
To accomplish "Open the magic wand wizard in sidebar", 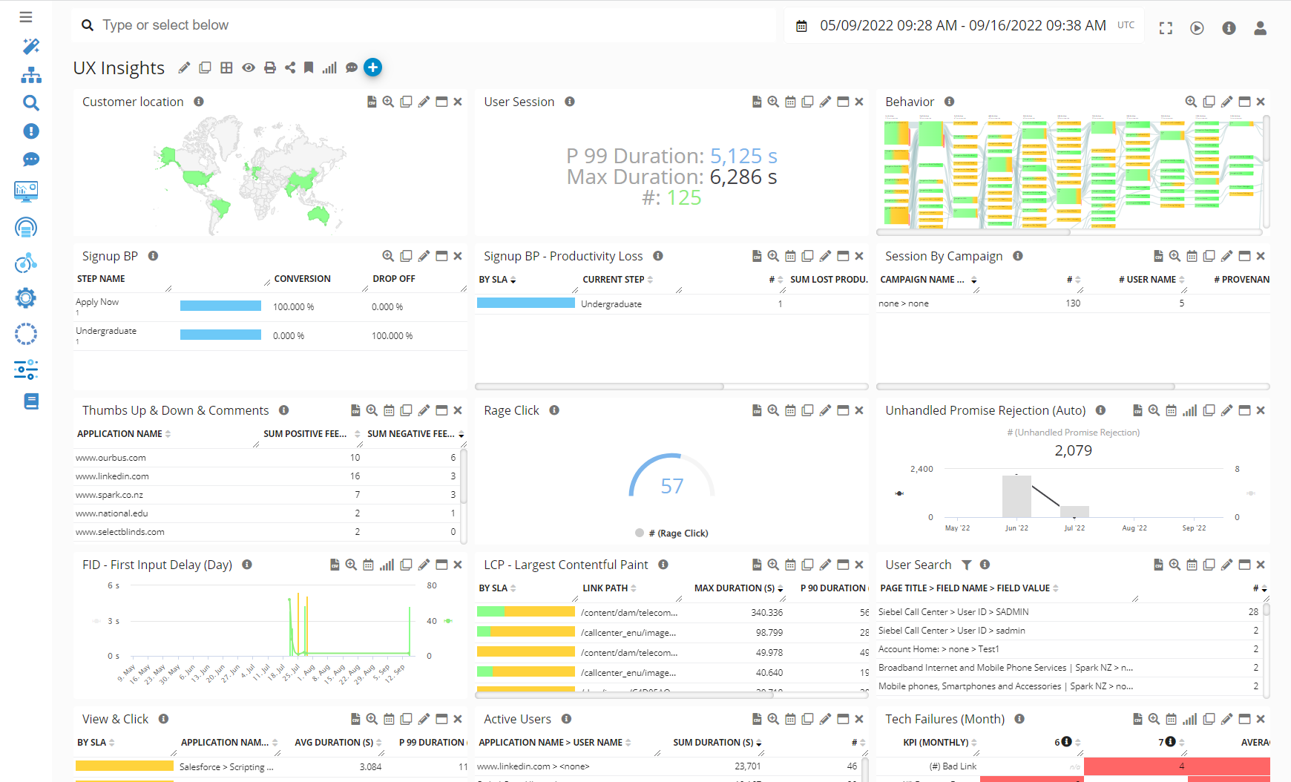I will pos(30,46).
